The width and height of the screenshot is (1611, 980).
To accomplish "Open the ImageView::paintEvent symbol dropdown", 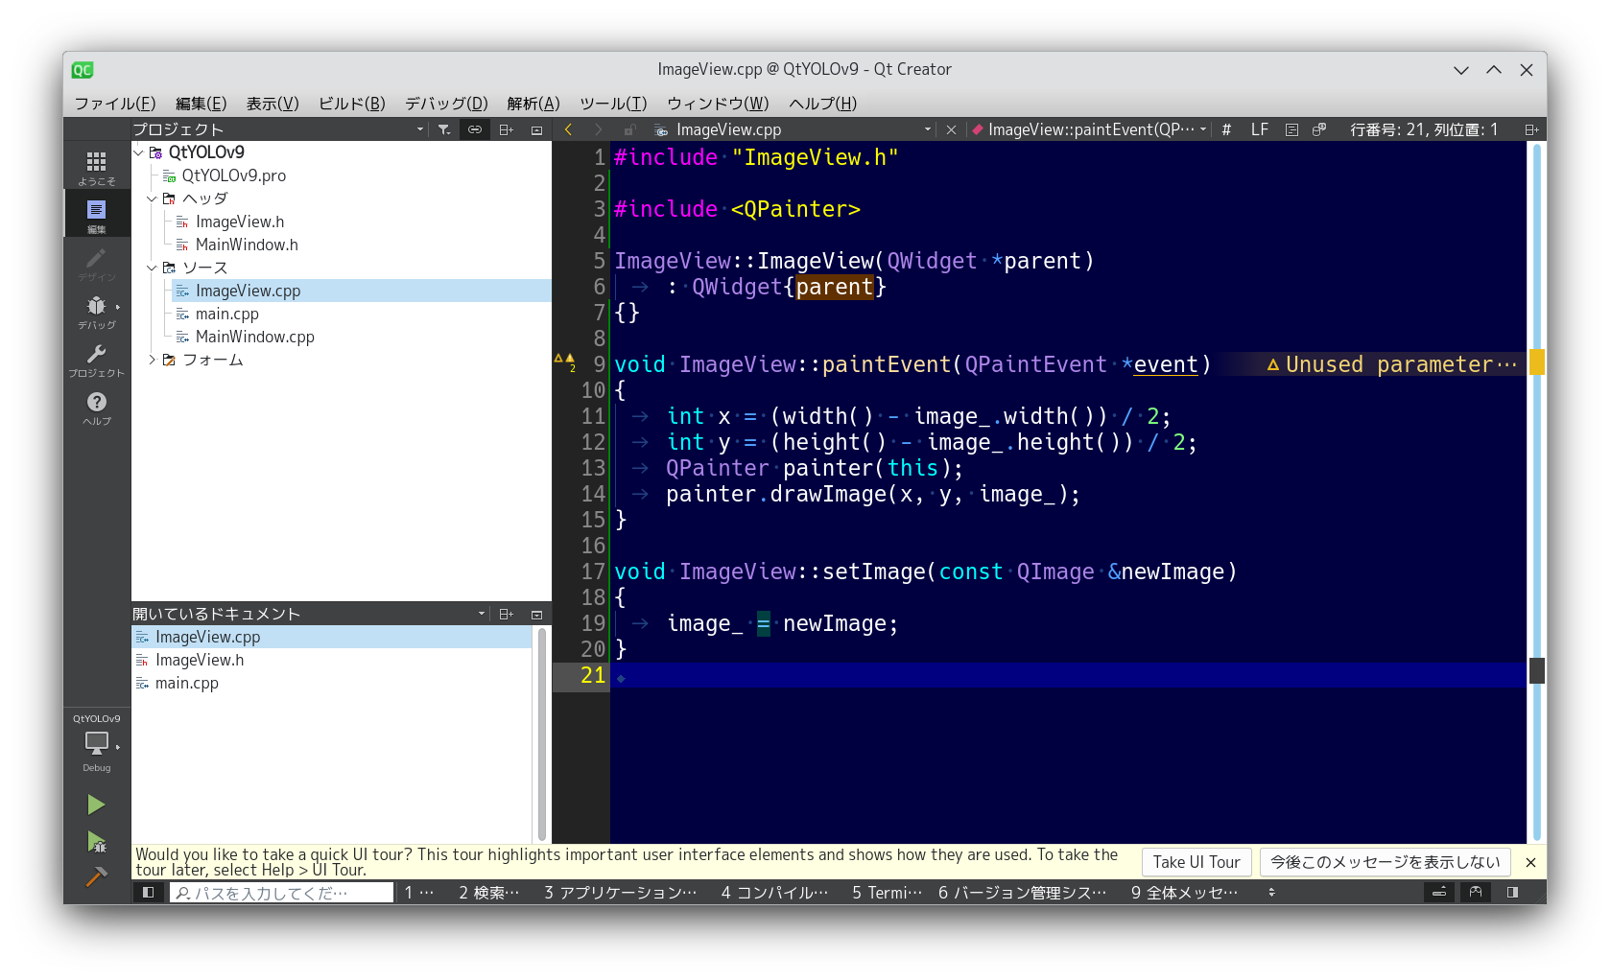I will 1088,129.
